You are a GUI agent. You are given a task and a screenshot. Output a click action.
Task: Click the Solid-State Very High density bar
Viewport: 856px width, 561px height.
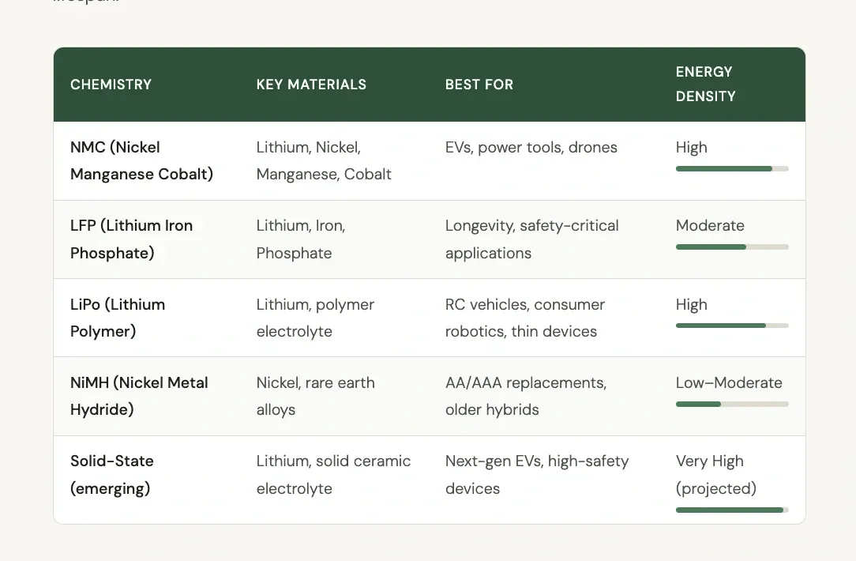tap(732, 510)
